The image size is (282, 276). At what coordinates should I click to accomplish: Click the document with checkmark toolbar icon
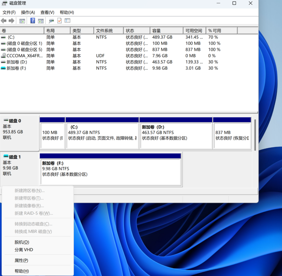(x=59, y=21)
